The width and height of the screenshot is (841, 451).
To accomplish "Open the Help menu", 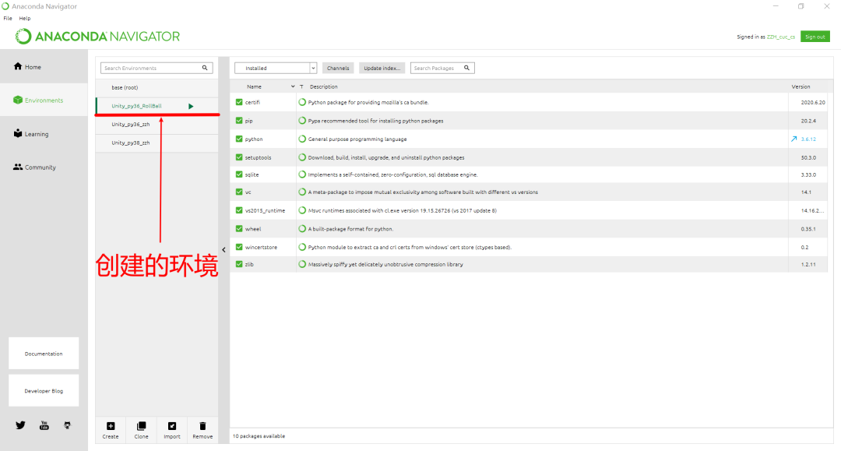I will pyautogui.click(x=25, y=18).
